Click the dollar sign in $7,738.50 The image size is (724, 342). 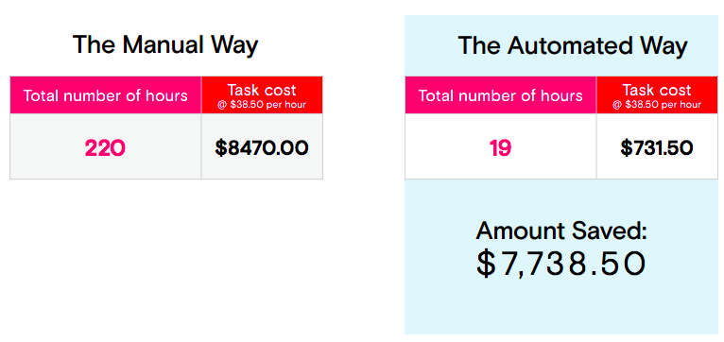[x=485, y=264]
